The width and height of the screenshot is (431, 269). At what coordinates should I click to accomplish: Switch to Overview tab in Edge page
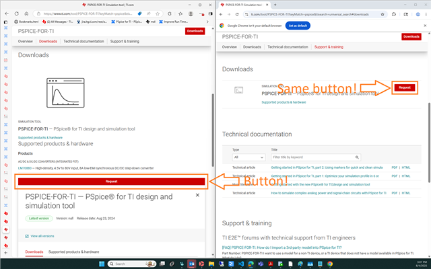point(26,41)
